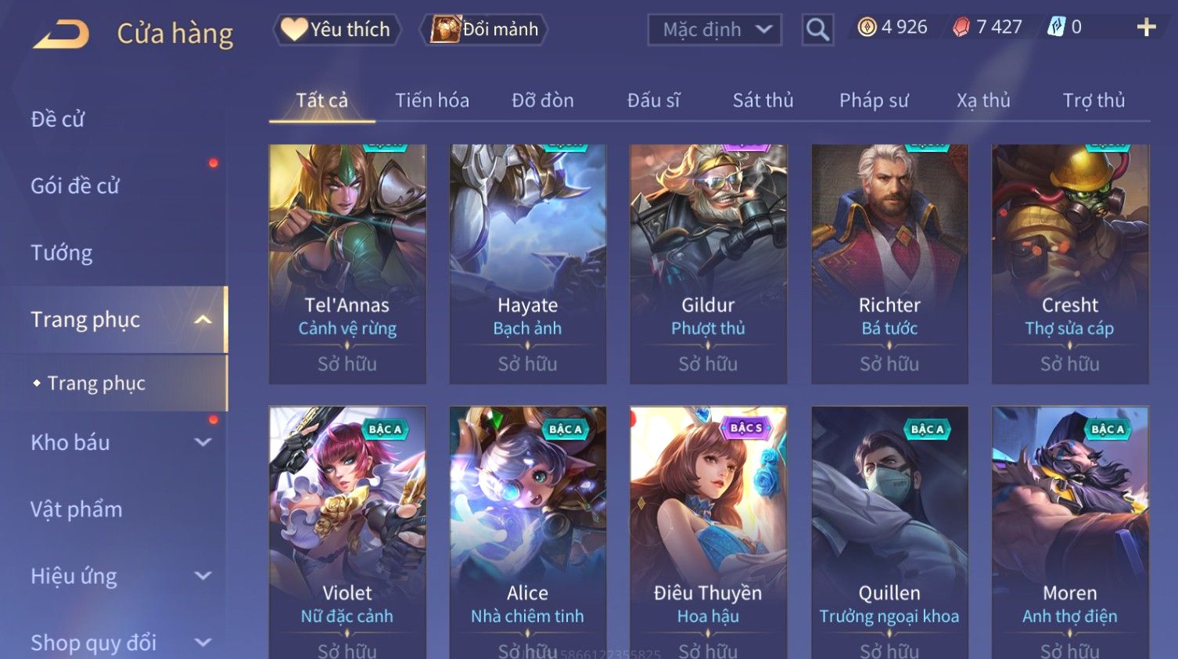Switch to the Pháp sư tab
The height and width of the screenshot is (659, 1178).
874,100
